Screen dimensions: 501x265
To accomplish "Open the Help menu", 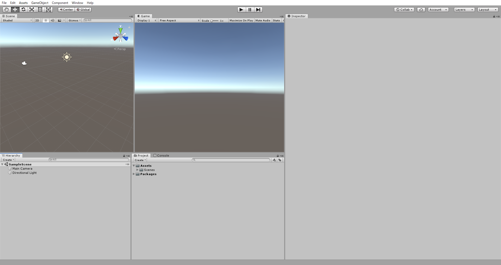I will click(x=90, y=3).
